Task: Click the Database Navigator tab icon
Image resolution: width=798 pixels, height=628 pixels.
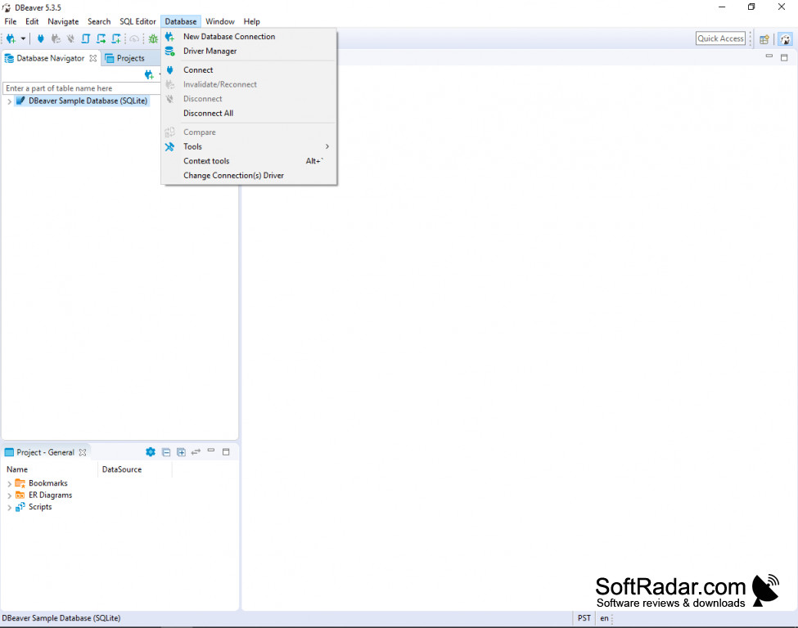Action: click(x=9, y=59)
